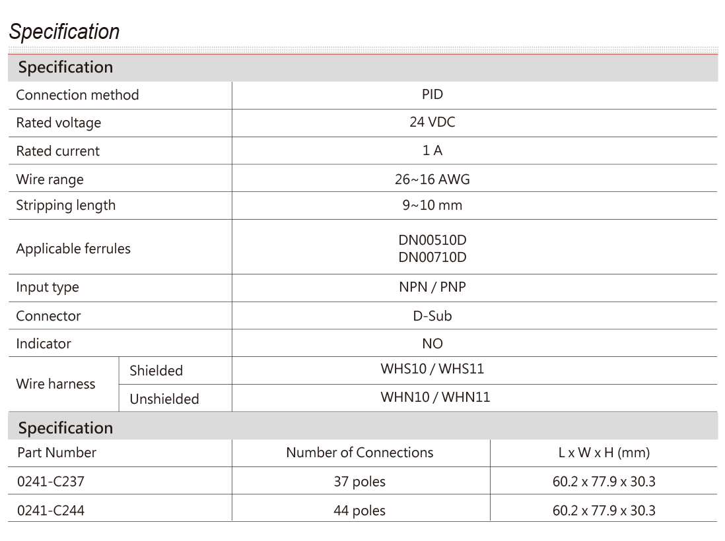725x541 pixels.
Task: Click the D-Sub connector value
Action: tap(432, 316)
